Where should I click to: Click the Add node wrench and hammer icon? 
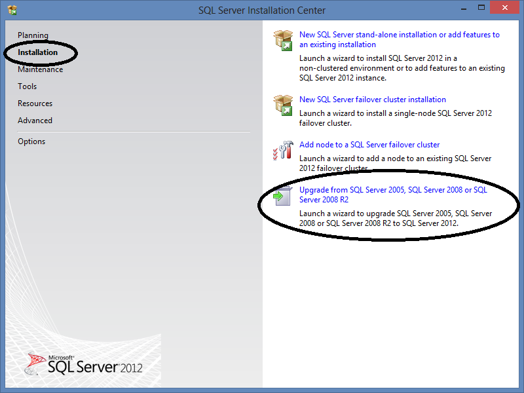283,150
